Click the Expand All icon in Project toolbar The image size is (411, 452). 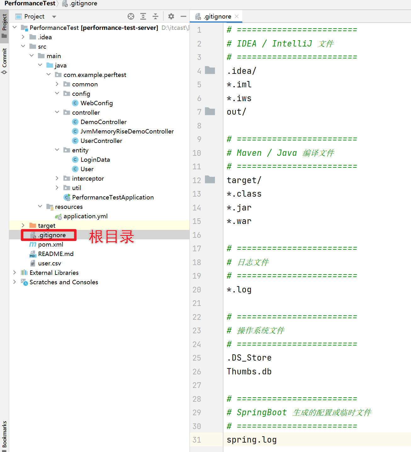pos(143,16)
